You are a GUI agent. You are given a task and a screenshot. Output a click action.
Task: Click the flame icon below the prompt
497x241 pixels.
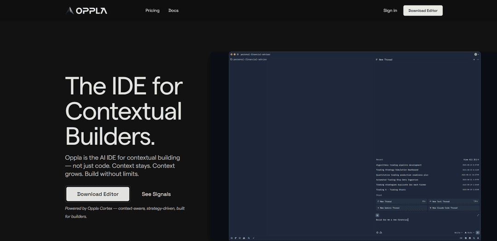point(381,232)
